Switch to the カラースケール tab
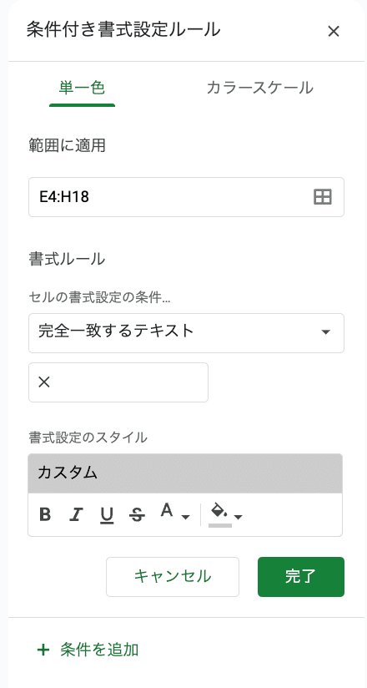The image size is (367, 688). [259, 88]
